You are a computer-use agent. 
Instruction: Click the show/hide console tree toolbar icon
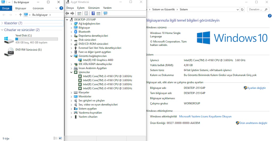pos(79,13)
